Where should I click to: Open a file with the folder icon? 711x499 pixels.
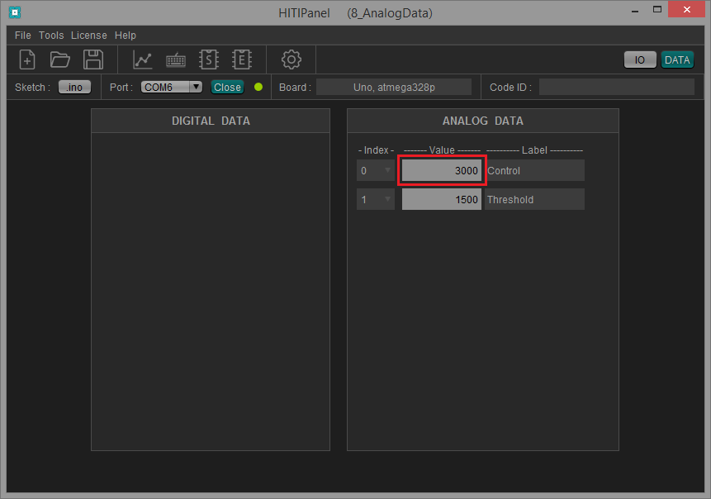pyautogui.click(x=59, y=59)
